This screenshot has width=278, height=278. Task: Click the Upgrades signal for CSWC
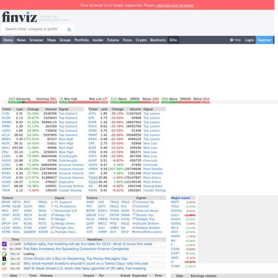tap(66, 182)
